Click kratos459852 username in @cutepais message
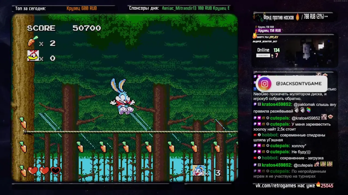The image size is (348, 195). [x=276, y=165]
